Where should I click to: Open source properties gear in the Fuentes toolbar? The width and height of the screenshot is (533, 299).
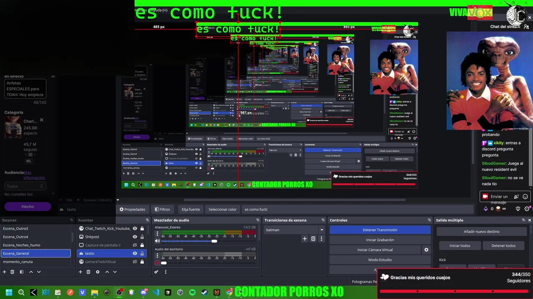point(97,272)
